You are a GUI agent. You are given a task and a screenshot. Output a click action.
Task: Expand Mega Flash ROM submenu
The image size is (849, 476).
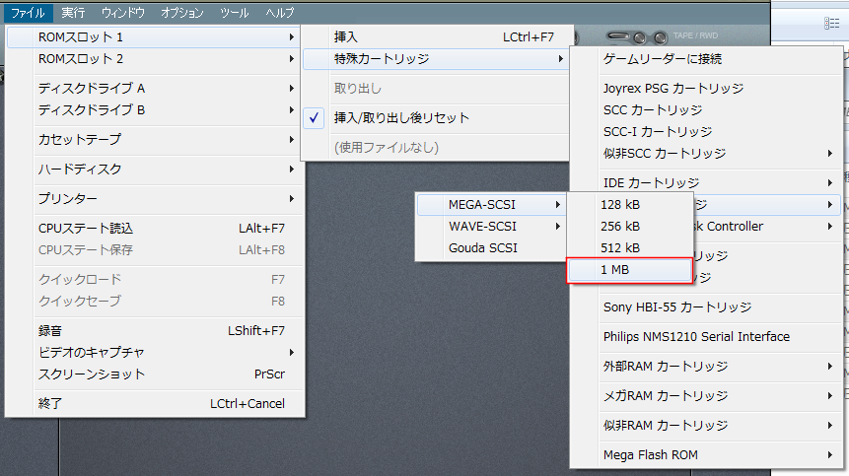point(706,455)
